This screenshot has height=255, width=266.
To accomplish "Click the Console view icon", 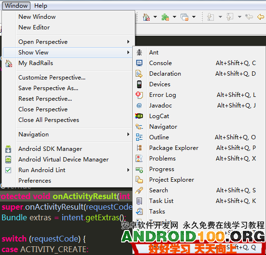I will [x=140, y=63].
